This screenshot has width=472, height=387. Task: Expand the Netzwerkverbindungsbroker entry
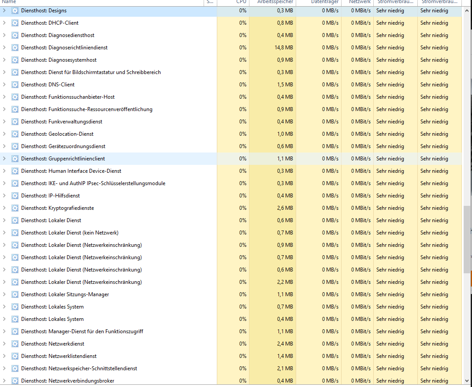[x=4, y=381]
